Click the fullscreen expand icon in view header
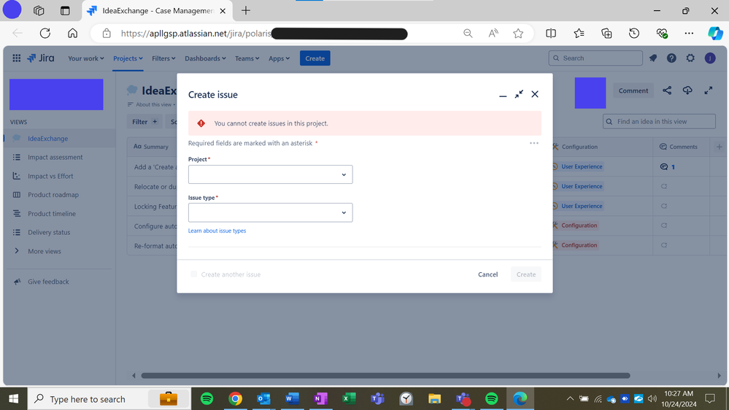Viewport: 729px width, 410px height. click(x=708, y=90)
